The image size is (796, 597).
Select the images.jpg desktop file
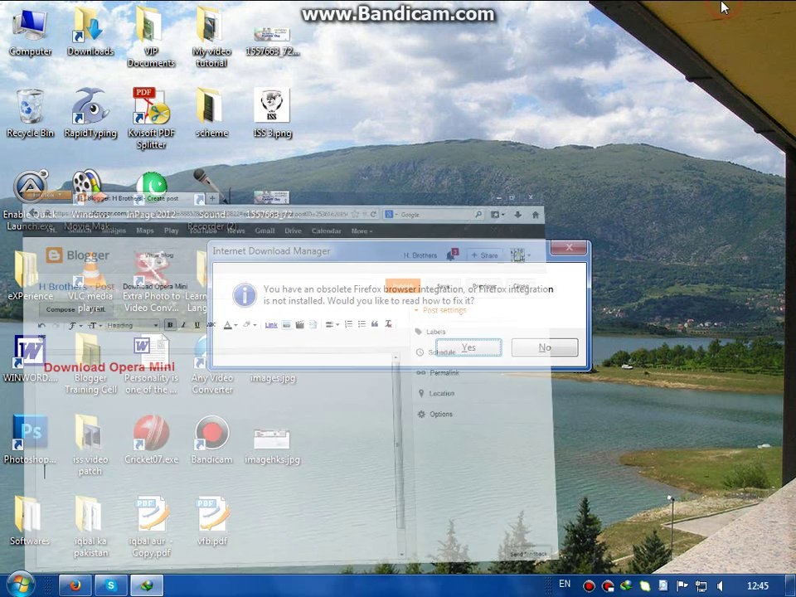point(272,378)
